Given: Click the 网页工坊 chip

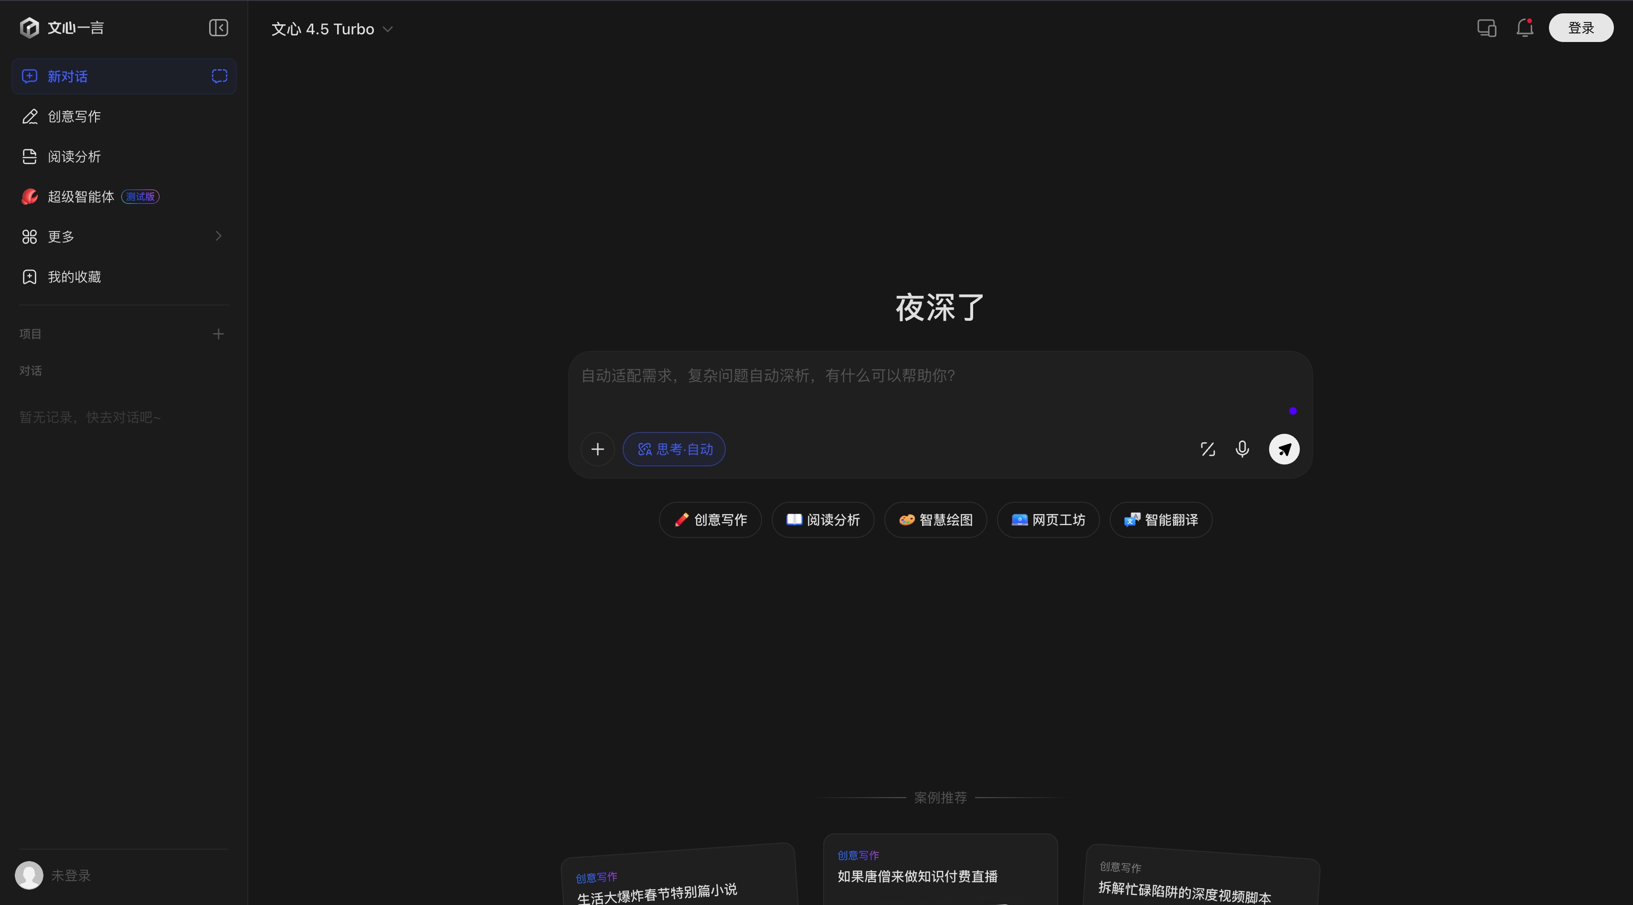Looking at the screenshot, I should click(1048, 520).
